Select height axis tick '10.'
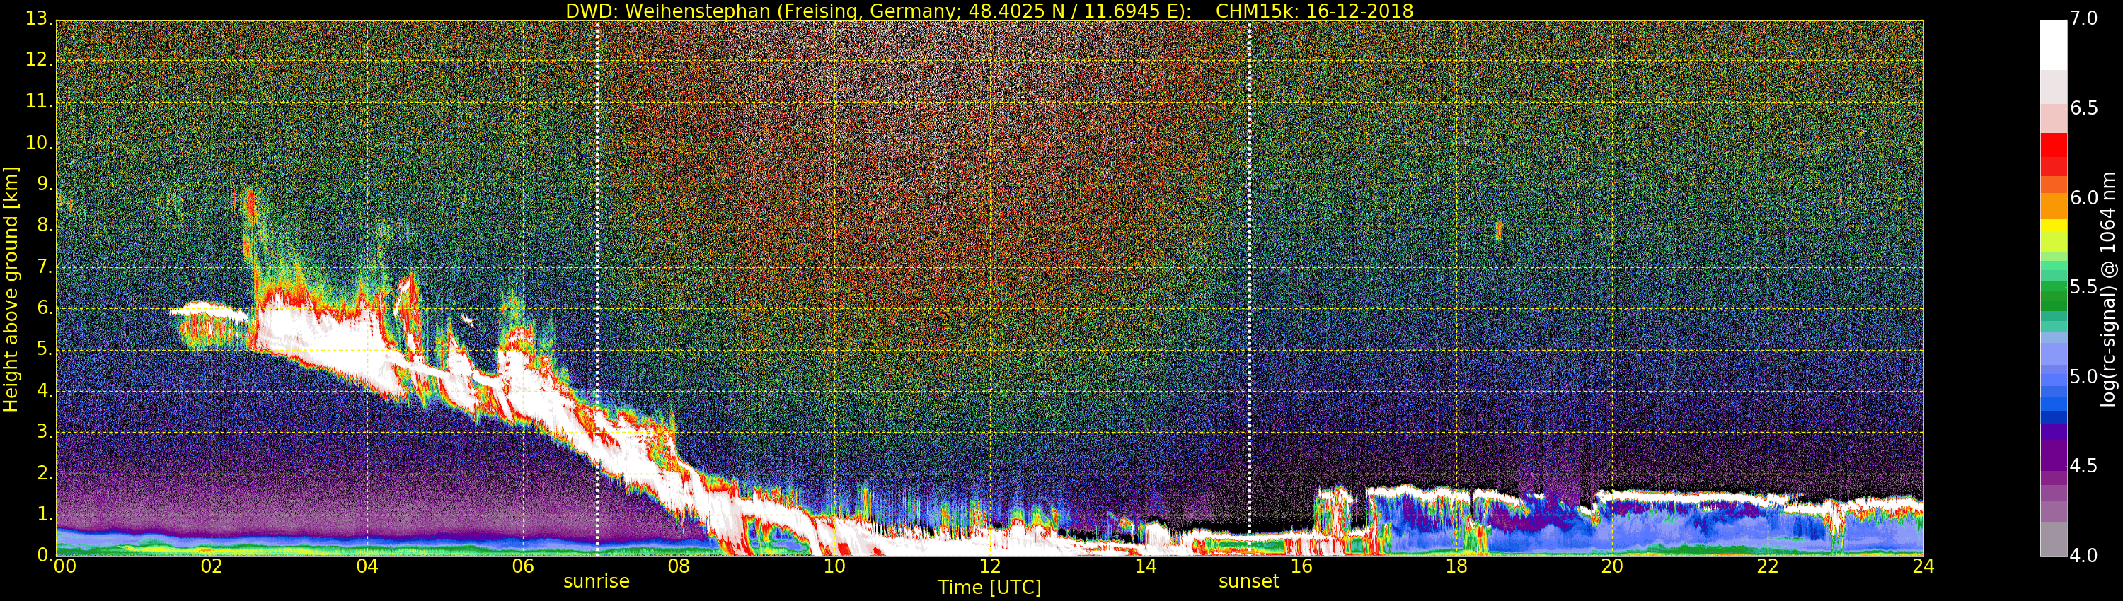The height and width of the screenshot is (601, 2123). (39, 144)
